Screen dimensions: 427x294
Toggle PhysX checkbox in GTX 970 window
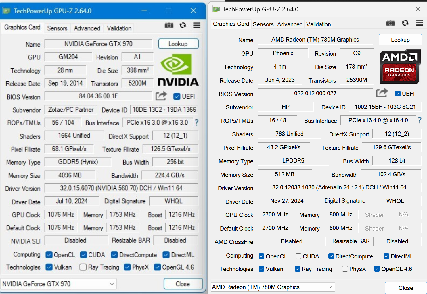pyautogui.click(x=127, y=267)
